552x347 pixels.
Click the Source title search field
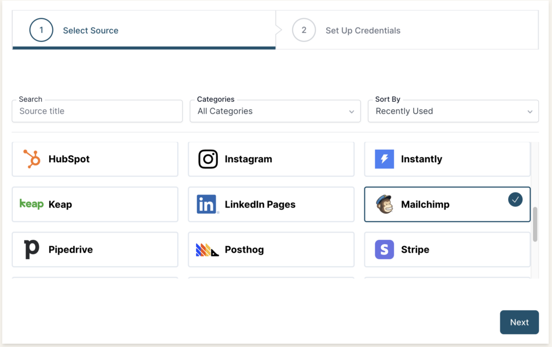pos(97,111)
